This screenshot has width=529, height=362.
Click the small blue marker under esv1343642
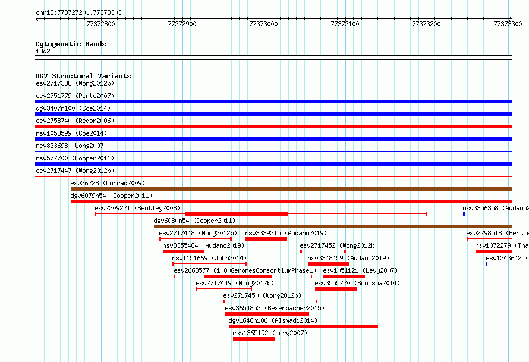pos(486,264)
